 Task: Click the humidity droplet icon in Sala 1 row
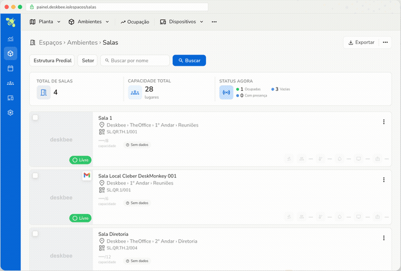click(x=340, y=159)
